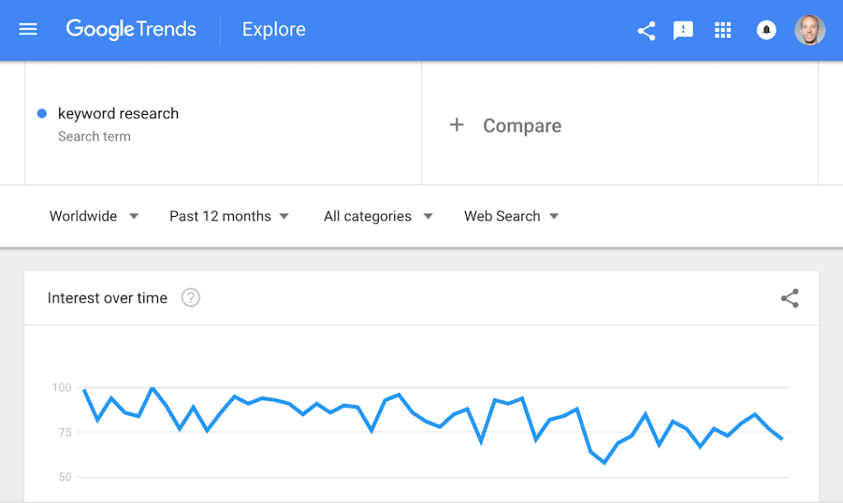The width and height of the screenshot is (843, 503).
Task: Expand the Web Search type dropdown
Action: [512, 216]
